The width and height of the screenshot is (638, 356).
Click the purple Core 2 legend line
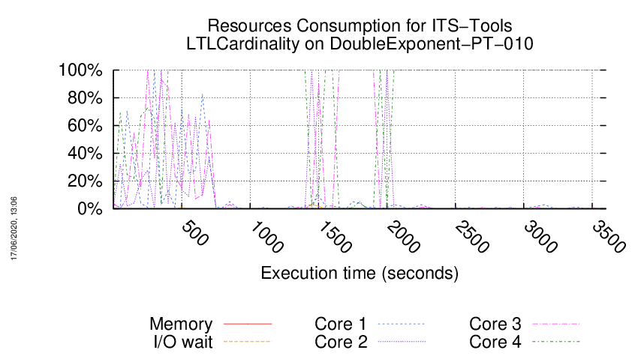tap(402, 342)
